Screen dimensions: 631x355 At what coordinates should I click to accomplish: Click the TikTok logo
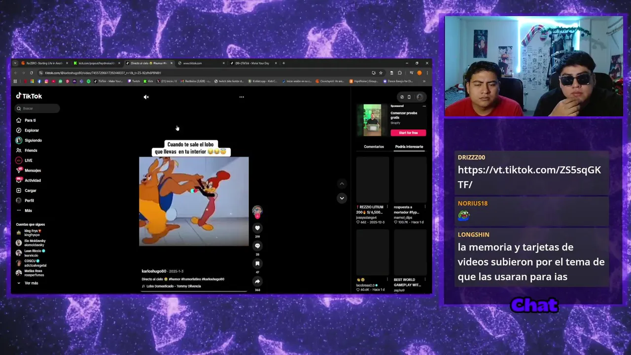pyautogui.click(x=29, y=96)
